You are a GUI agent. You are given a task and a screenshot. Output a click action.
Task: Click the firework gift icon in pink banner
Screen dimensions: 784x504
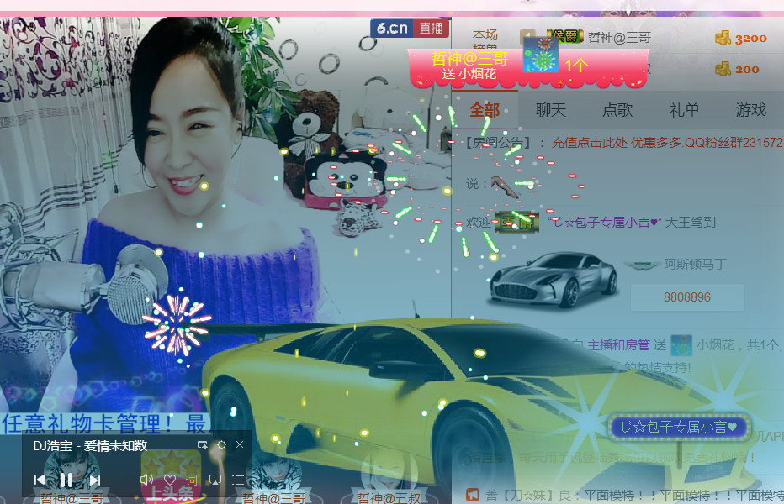pyautogui.click(x=541, y=55)
